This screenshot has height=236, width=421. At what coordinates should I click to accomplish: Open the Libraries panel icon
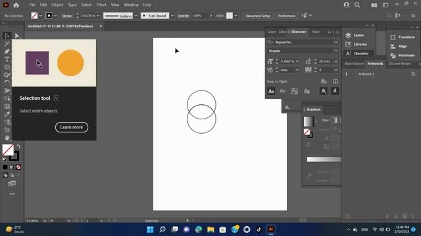pos(348,45)
